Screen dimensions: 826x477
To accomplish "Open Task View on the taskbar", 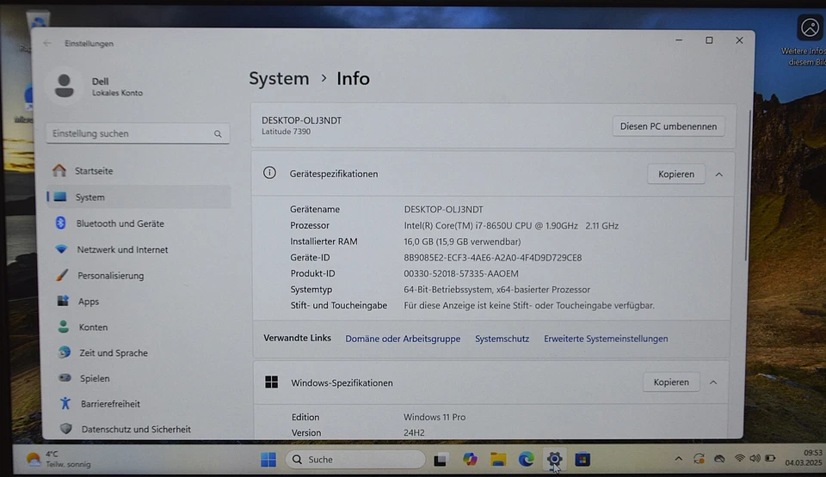I will (441, 460).
